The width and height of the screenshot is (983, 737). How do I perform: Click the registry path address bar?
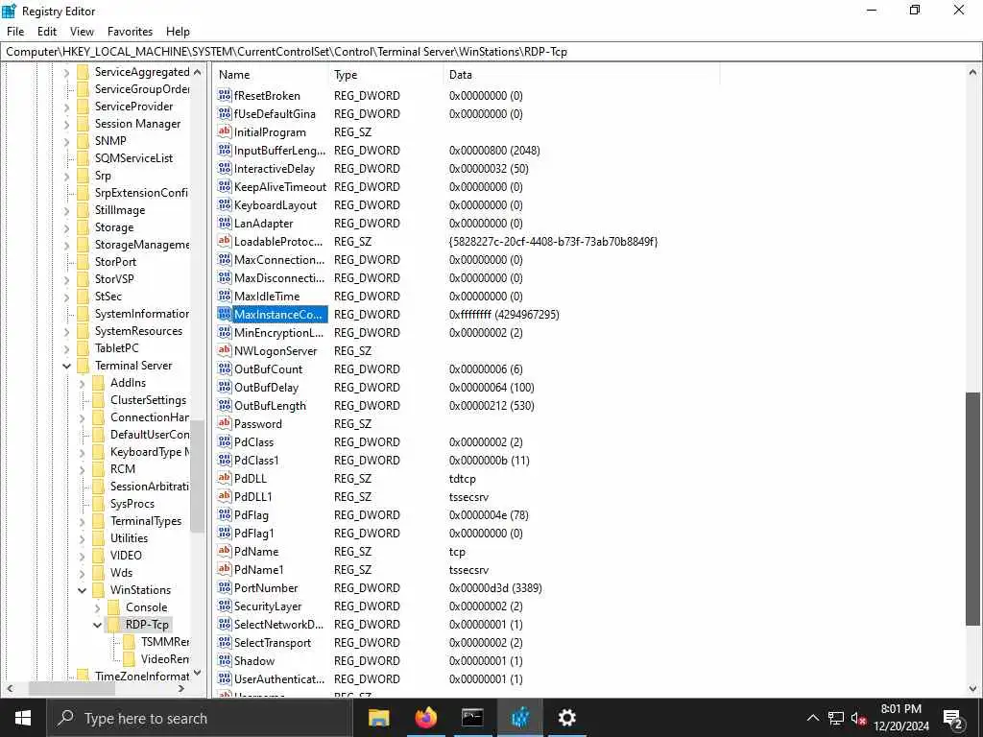[x=491, y=52]
